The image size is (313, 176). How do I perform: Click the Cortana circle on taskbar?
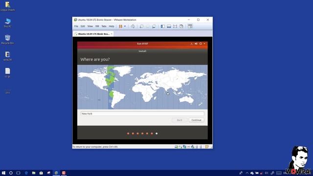(x=11, y=173)
